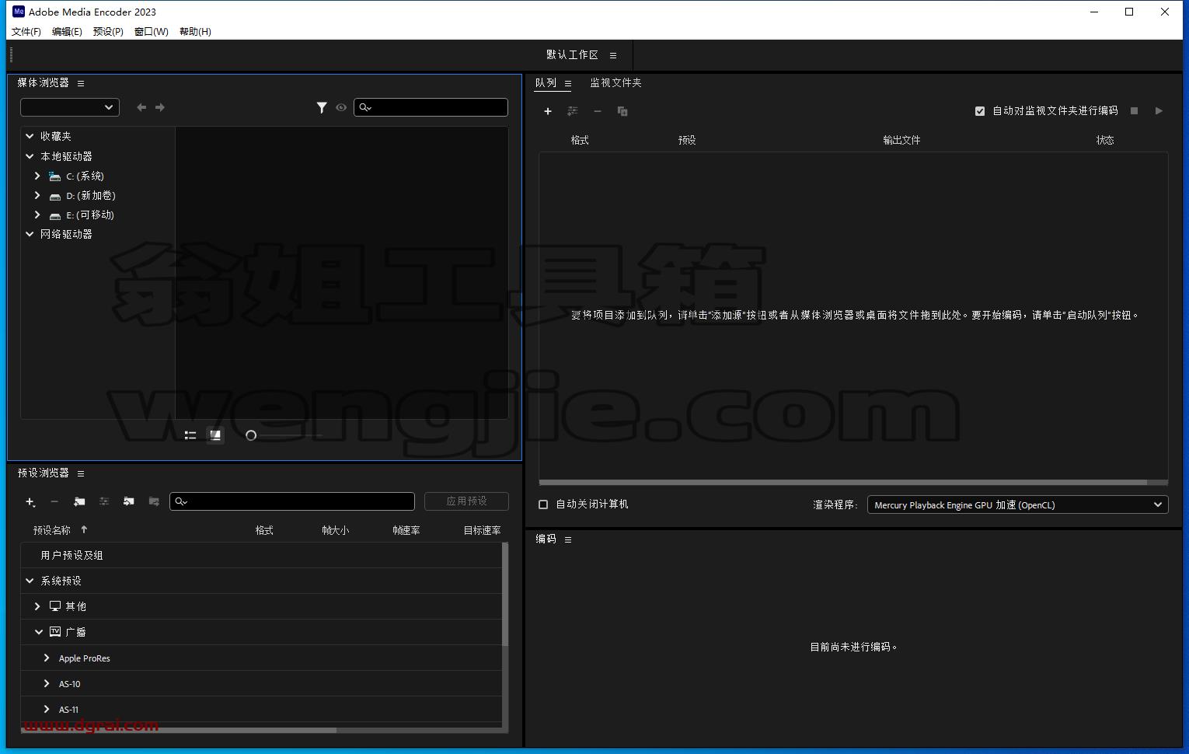Export presets icon in preset browser
Image resolution: width=1189 pixels, height=754 pixels.
tap(154, 501)
